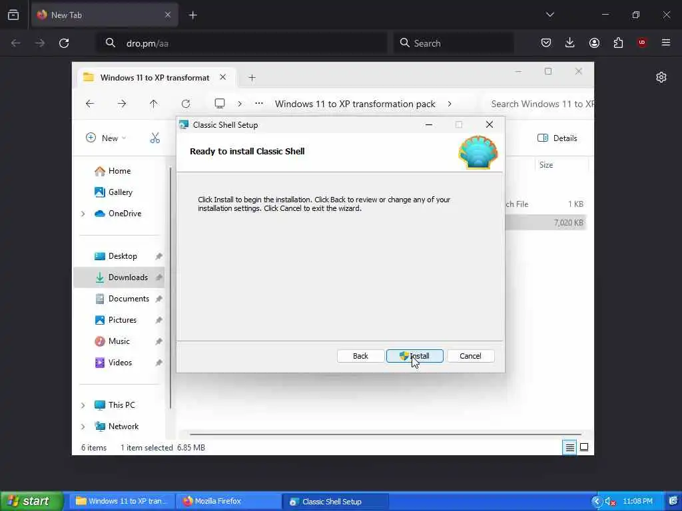682x511 pixels.
Task: Toggle the Details pane button
Action: click(557, 138)
